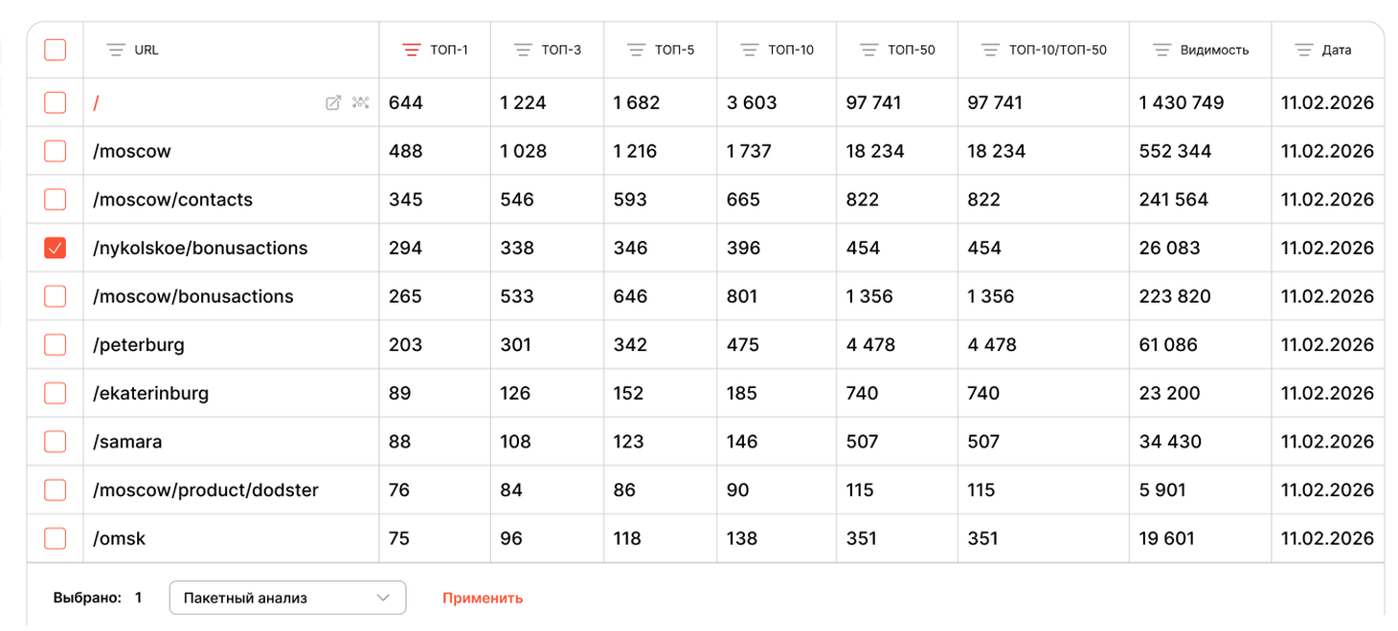
Task: Click the ТОП-1 value 203 for /peterburg
Action: [405, 344]
